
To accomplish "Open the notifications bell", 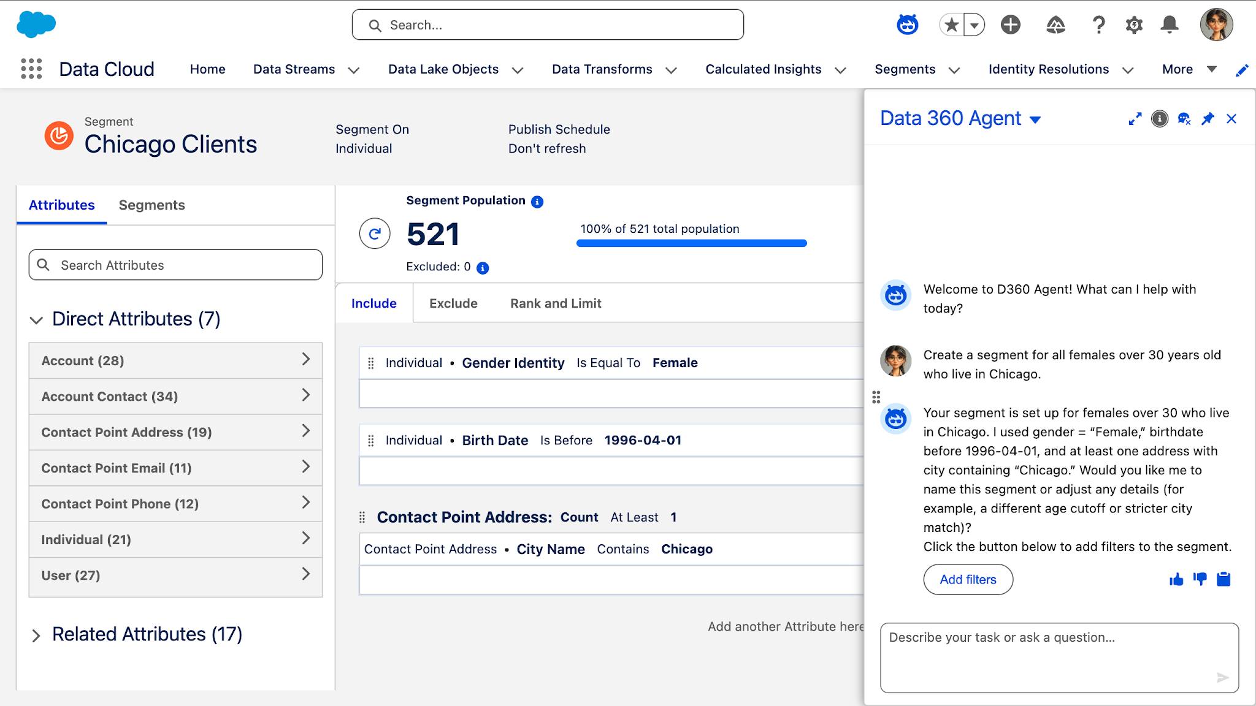I will (1170, 25).
